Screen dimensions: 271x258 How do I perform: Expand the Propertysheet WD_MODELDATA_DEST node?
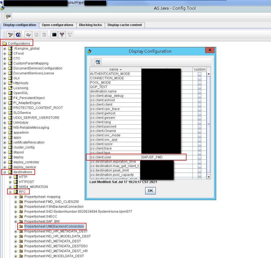[x=16, y=256]
